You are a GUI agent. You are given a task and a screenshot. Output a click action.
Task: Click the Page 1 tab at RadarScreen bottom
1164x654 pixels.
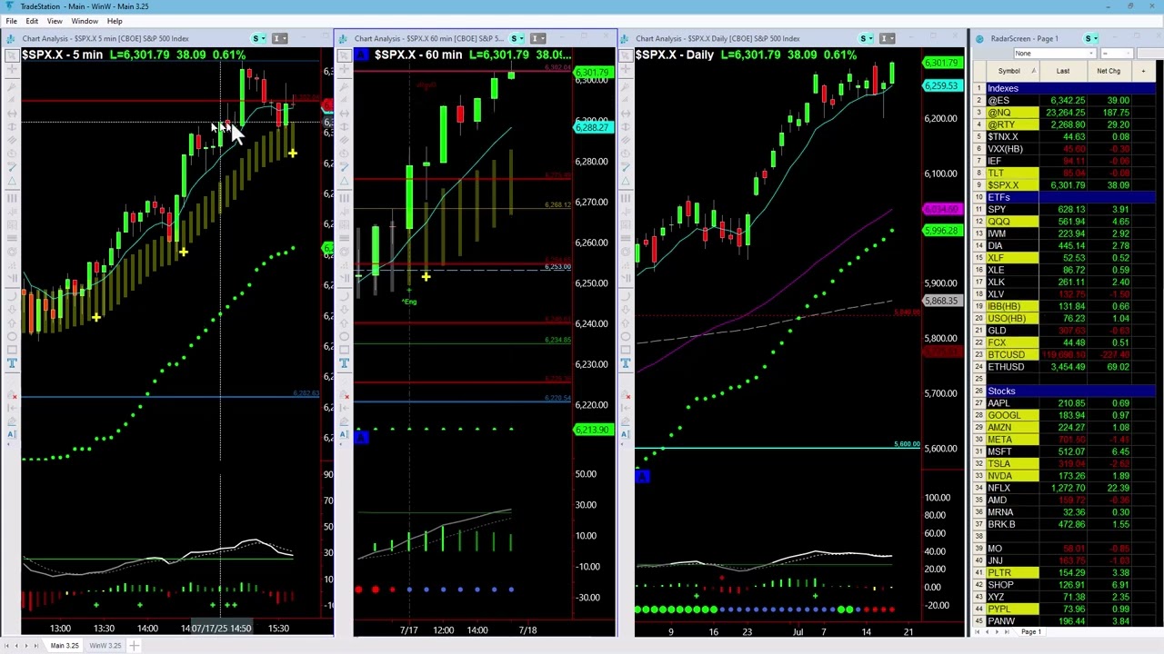pos(1030,632)
